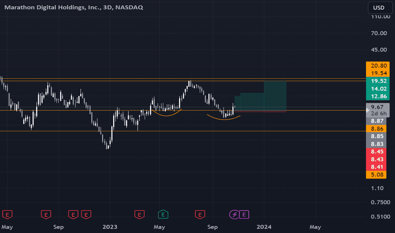This screenshot has width=395, height=233.
Task: Select the red 8.41 stop label
Action: click(x=376, y=167)
